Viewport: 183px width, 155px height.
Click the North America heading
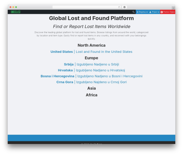click(x=91, y=45)
